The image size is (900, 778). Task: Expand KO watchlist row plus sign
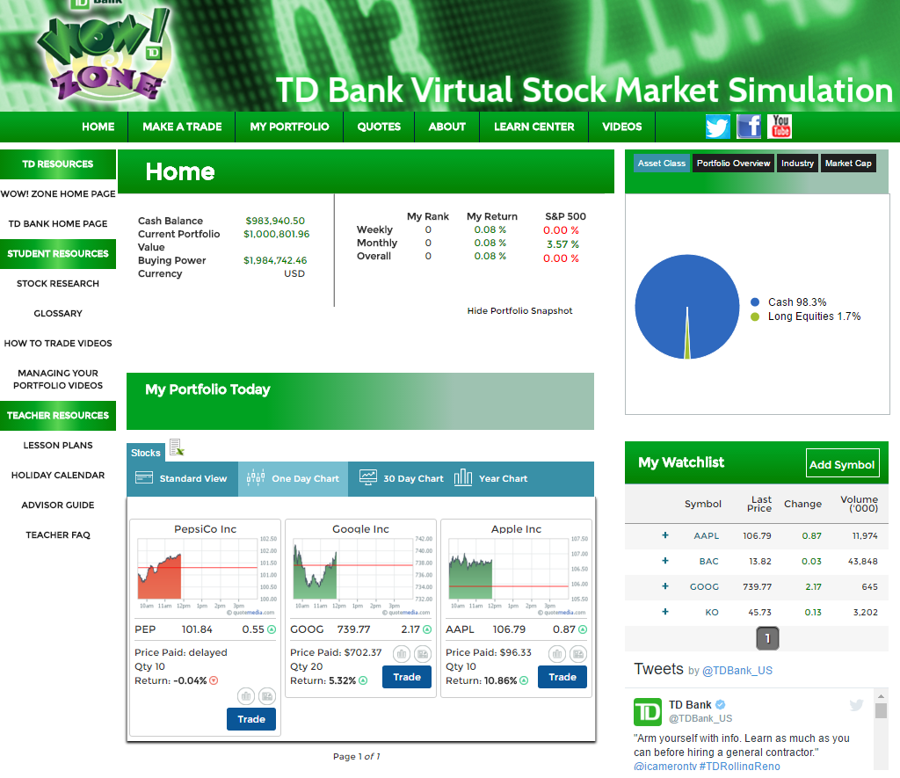pyautogui.click(x=665, y=612)
